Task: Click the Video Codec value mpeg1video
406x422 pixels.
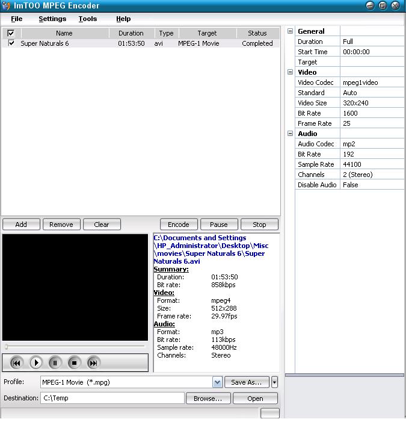Action: click(x=372, y=82)
